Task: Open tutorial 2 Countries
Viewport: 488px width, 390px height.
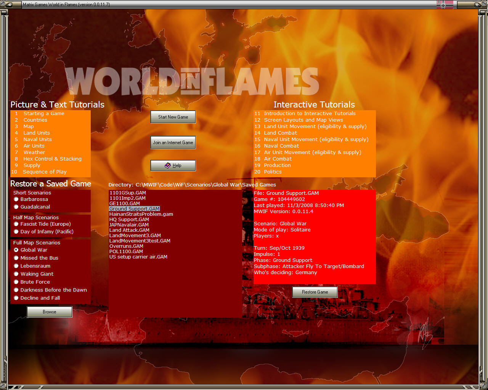Action: click(50, 120)
